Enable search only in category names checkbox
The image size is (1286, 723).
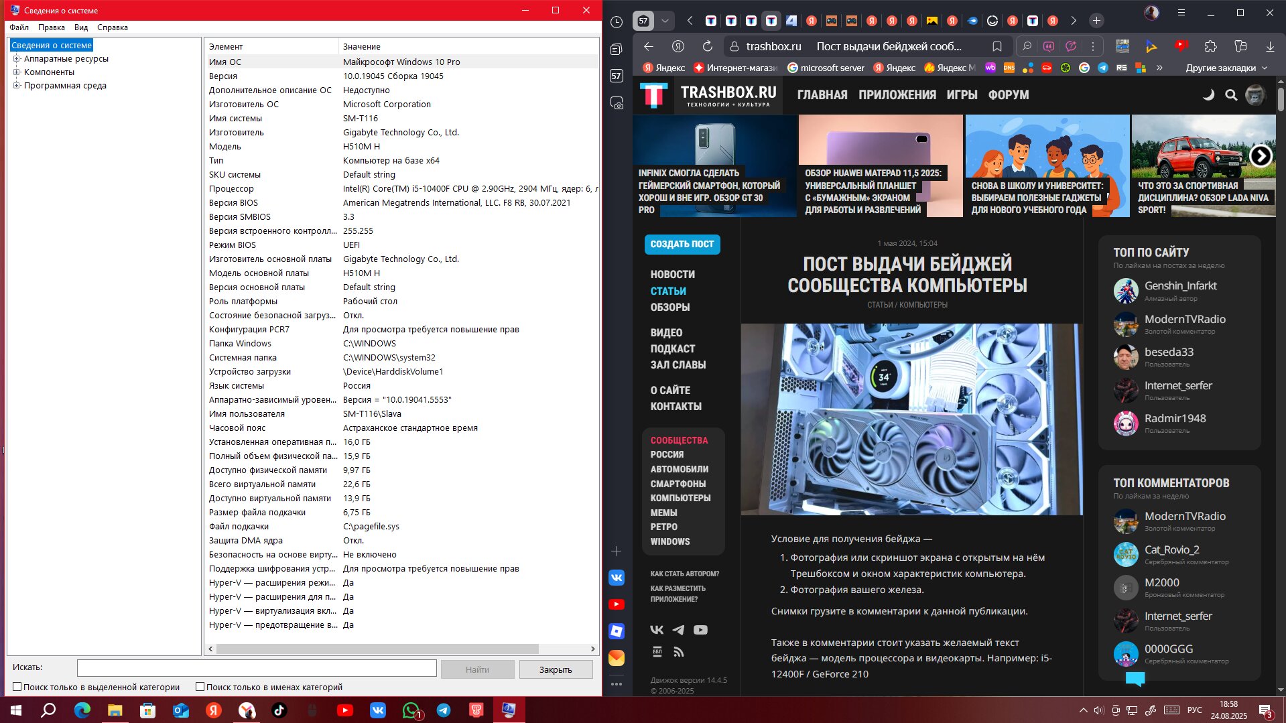pos(200,687)
